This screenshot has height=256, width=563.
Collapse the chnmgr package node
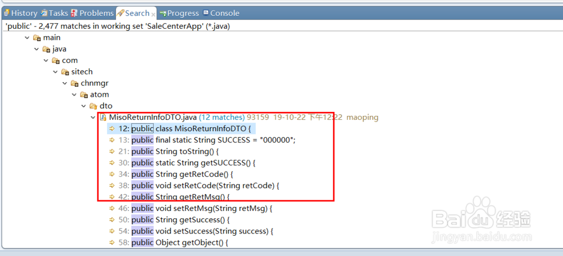pos(65,83)
